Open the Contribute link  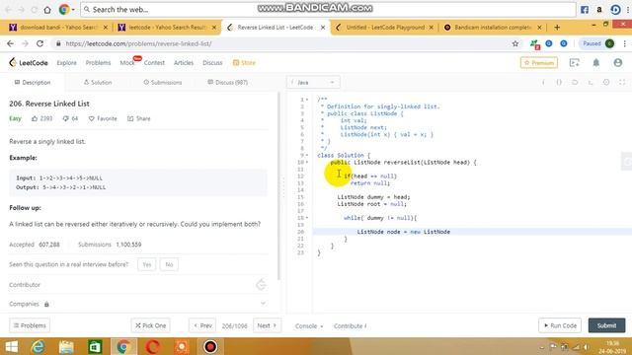click(350, 326)
